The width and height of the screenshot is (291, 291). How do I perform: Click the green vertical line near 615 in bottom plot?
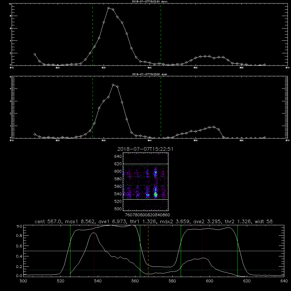[237, 251]
